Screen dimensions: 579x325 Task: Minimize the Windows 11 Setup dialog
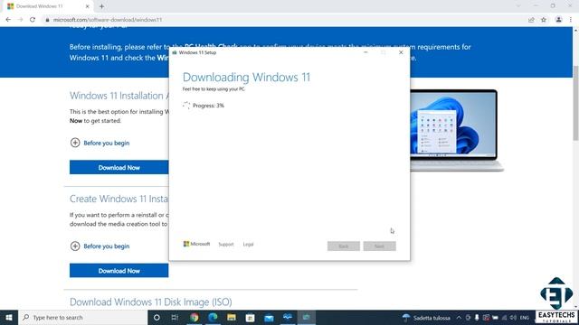tap(365, 52)
